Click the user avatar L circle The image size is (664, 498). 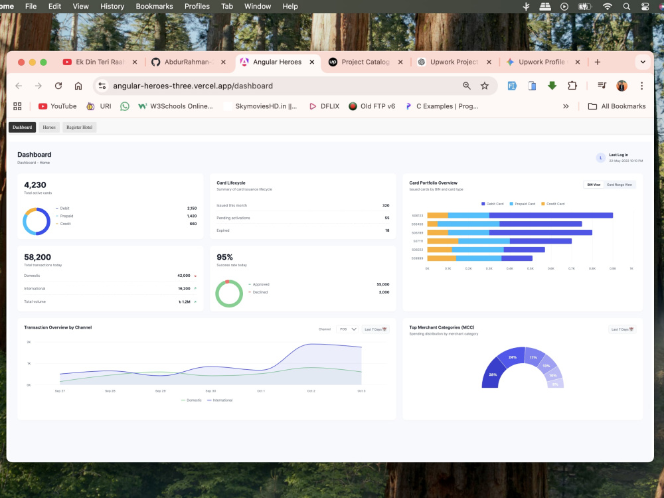click(600, 158)
